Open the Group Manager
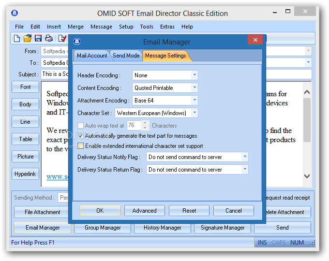This screenshot has width=329, height=261. 103,228
